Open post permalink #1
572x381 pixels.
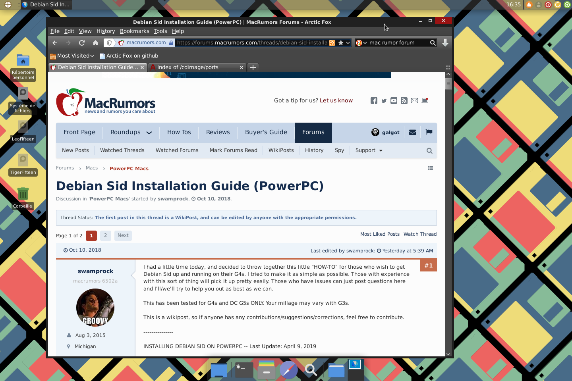(x=429, y=266)
